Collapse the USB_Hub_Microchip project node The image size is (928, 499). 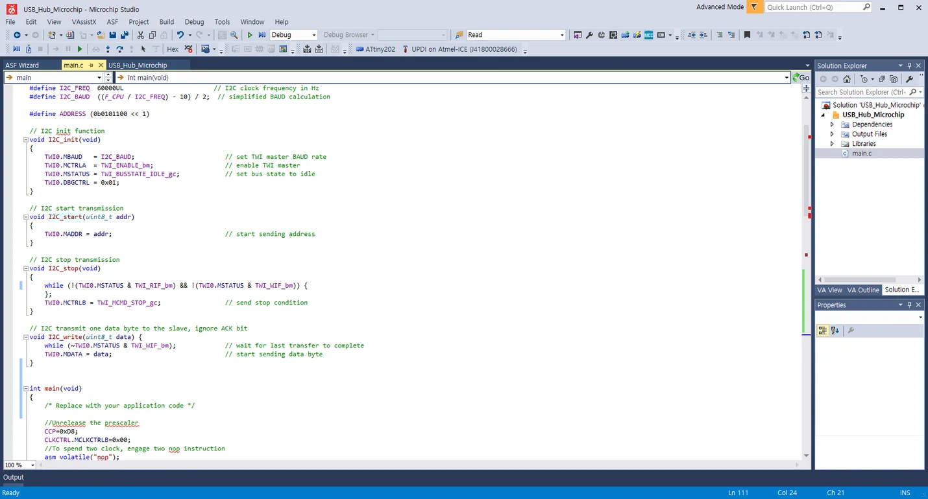823,115
